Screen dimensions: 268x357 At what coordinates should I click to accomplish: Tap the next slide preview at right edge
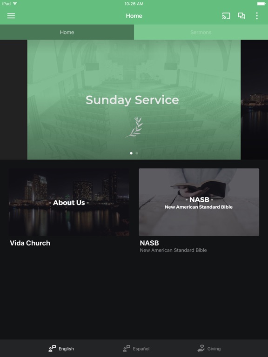point(255,100)
